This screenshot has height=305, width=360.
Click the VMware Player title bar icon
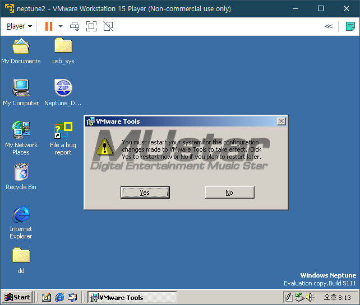point(10,8)
